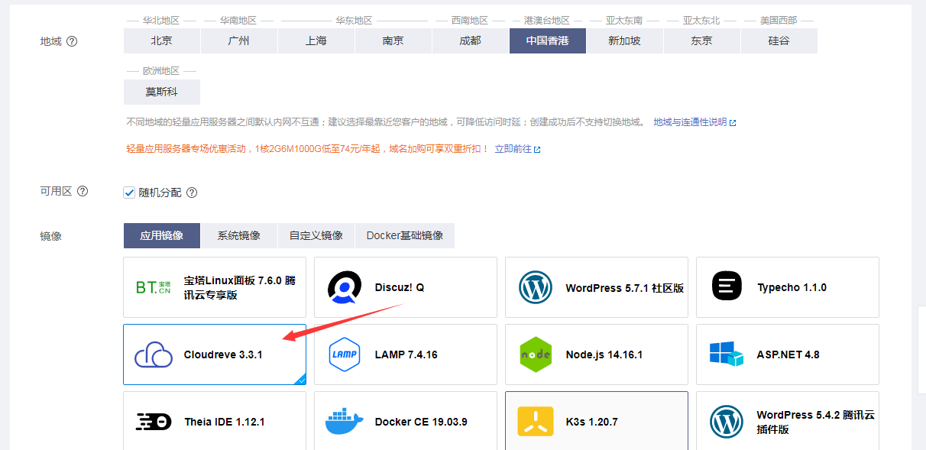Screen dimensions: 926x450
Task: Open the 地域与连通性说明 link
Action: (690, 122)
